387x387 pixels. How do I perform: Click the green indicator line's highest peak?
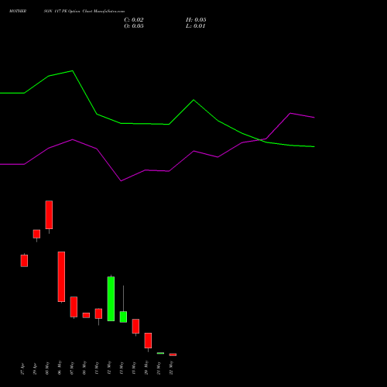[73, 70]
